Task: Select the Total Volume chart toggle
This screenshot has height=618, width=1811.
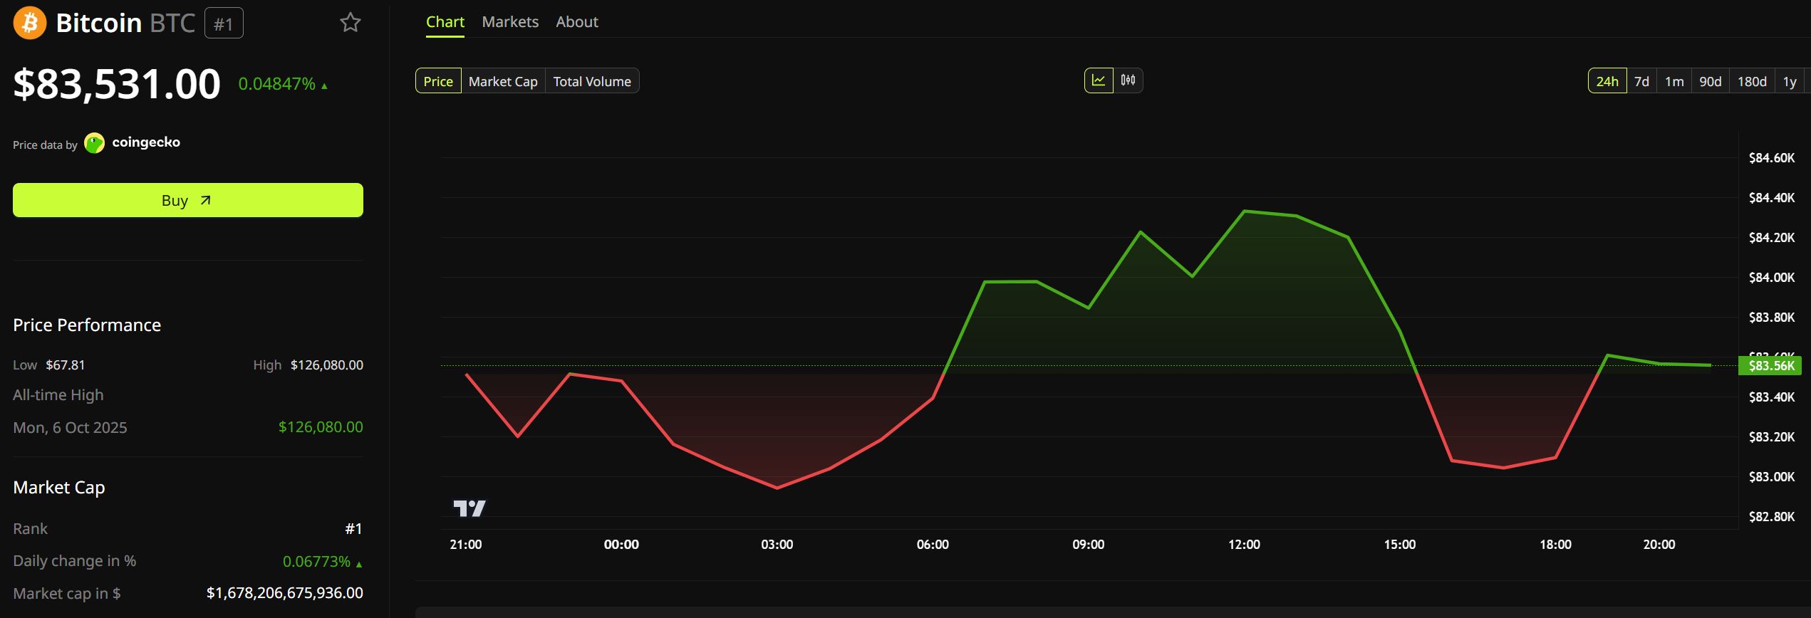Action: tap(592, 81)
